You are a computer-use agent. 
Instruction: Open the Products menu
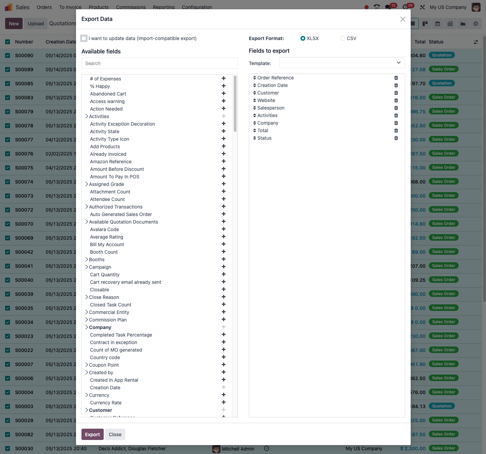(99, 7)
